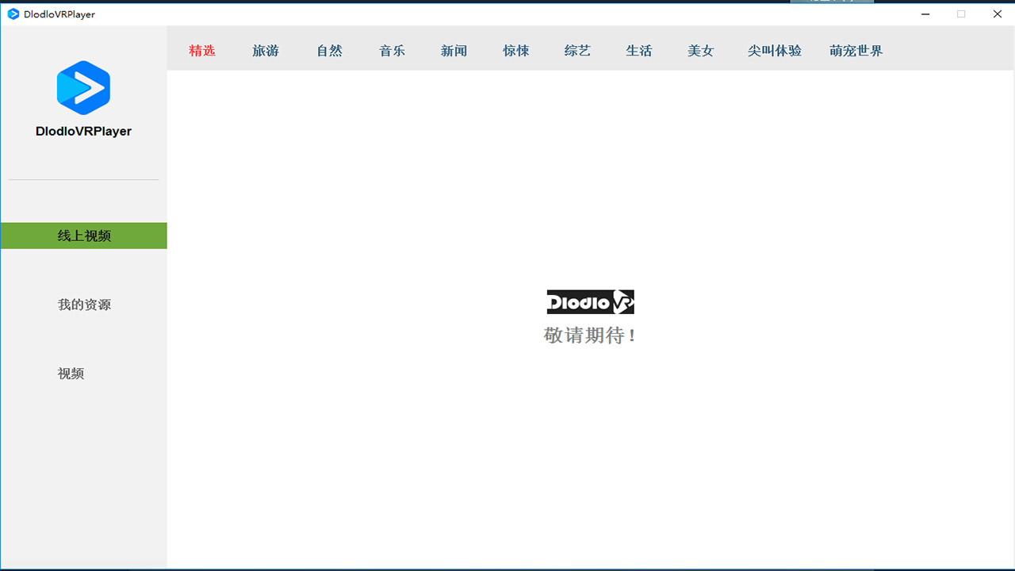Open the 我的资源 section

pyautogui.click(x=83, y=305)
